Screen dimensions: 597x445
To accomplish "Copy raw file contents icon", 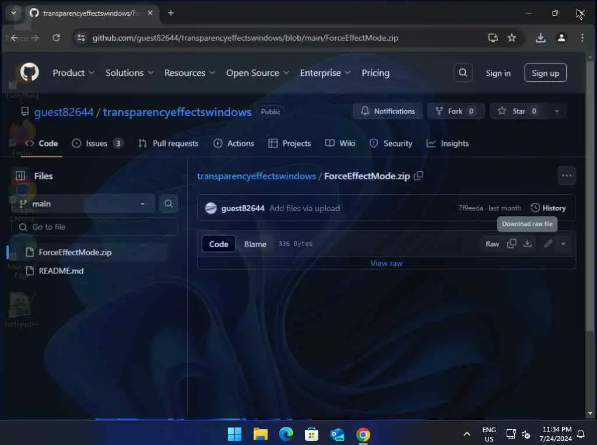I will [512, 243].
